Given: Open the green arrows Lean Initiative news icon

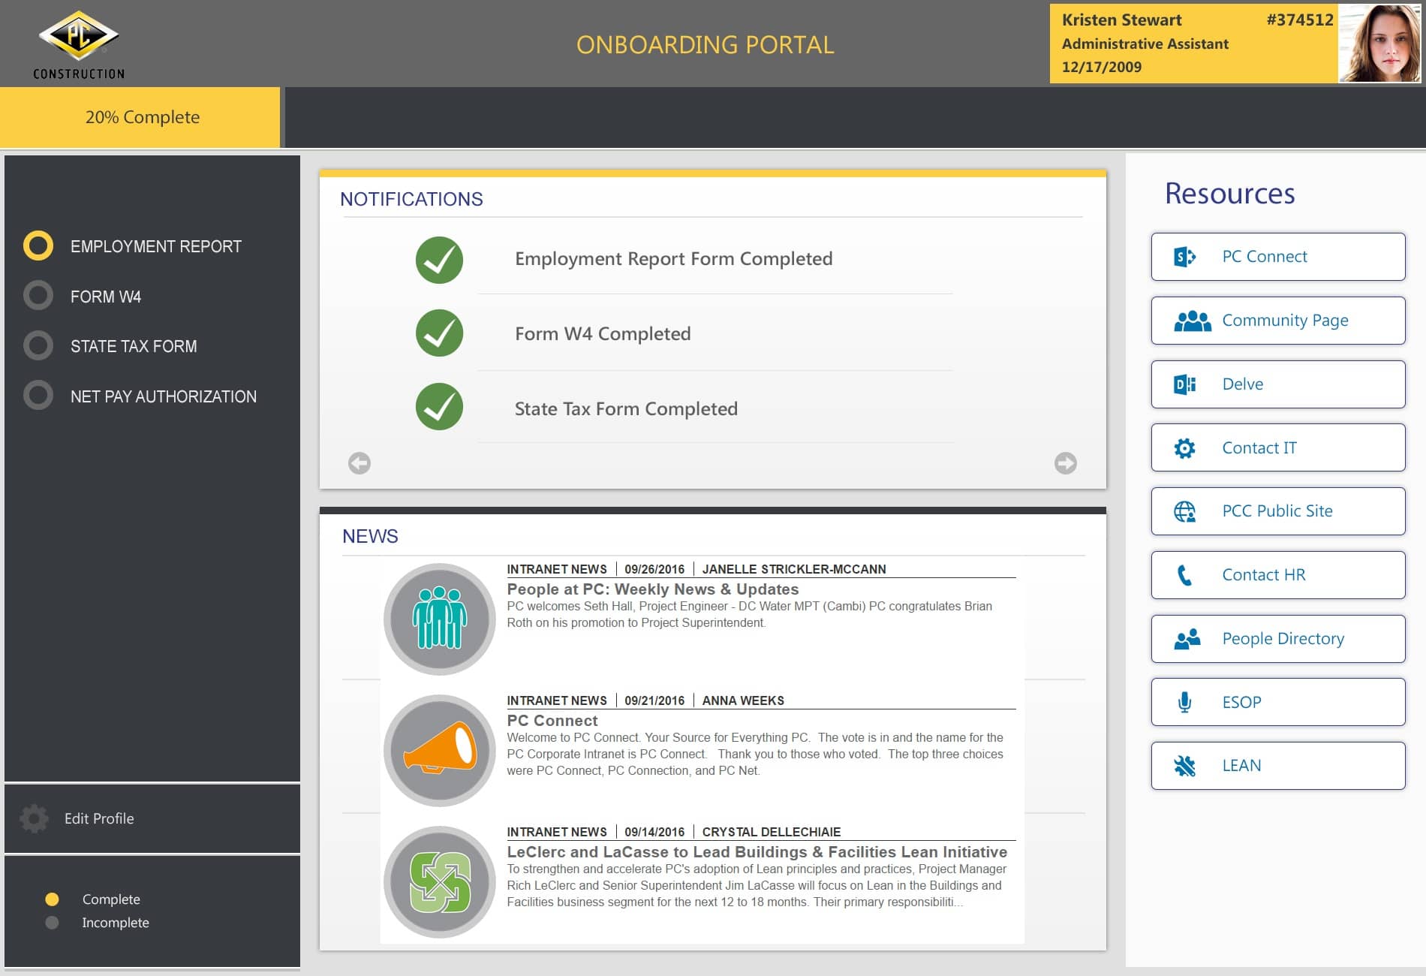Looking at the screenshot, I should [x=440, y=882].
